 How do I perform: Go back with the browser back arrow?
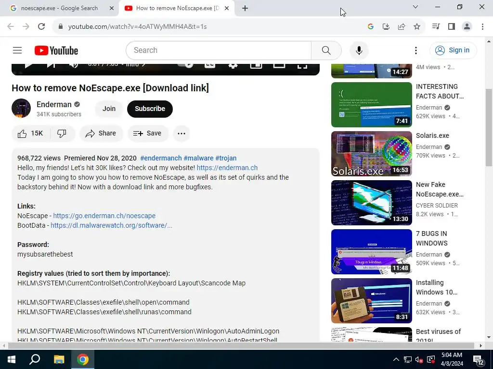pos(11,26)
